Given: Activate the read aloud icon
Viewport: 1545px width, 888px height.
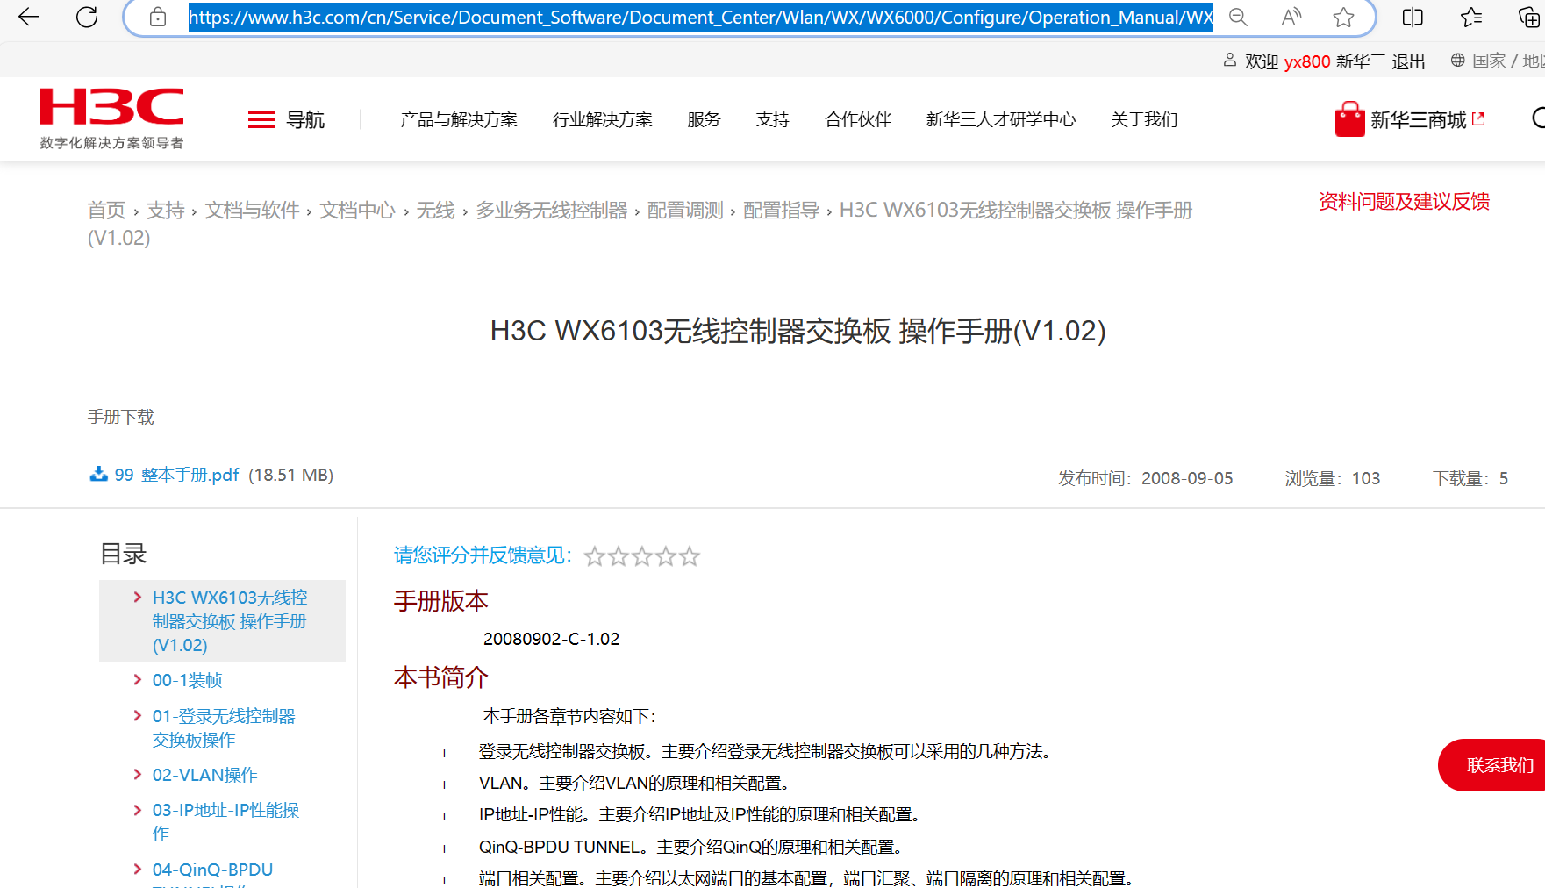Looking at the screenshot, I should click(1291, 17).
